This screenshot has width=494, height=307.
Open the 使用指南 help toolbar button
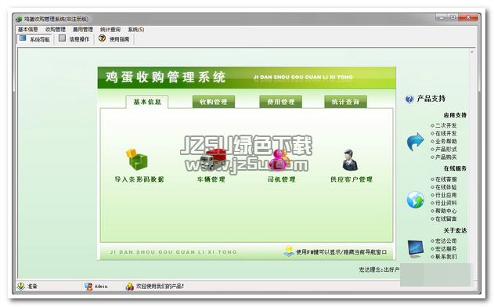[114, 39]
